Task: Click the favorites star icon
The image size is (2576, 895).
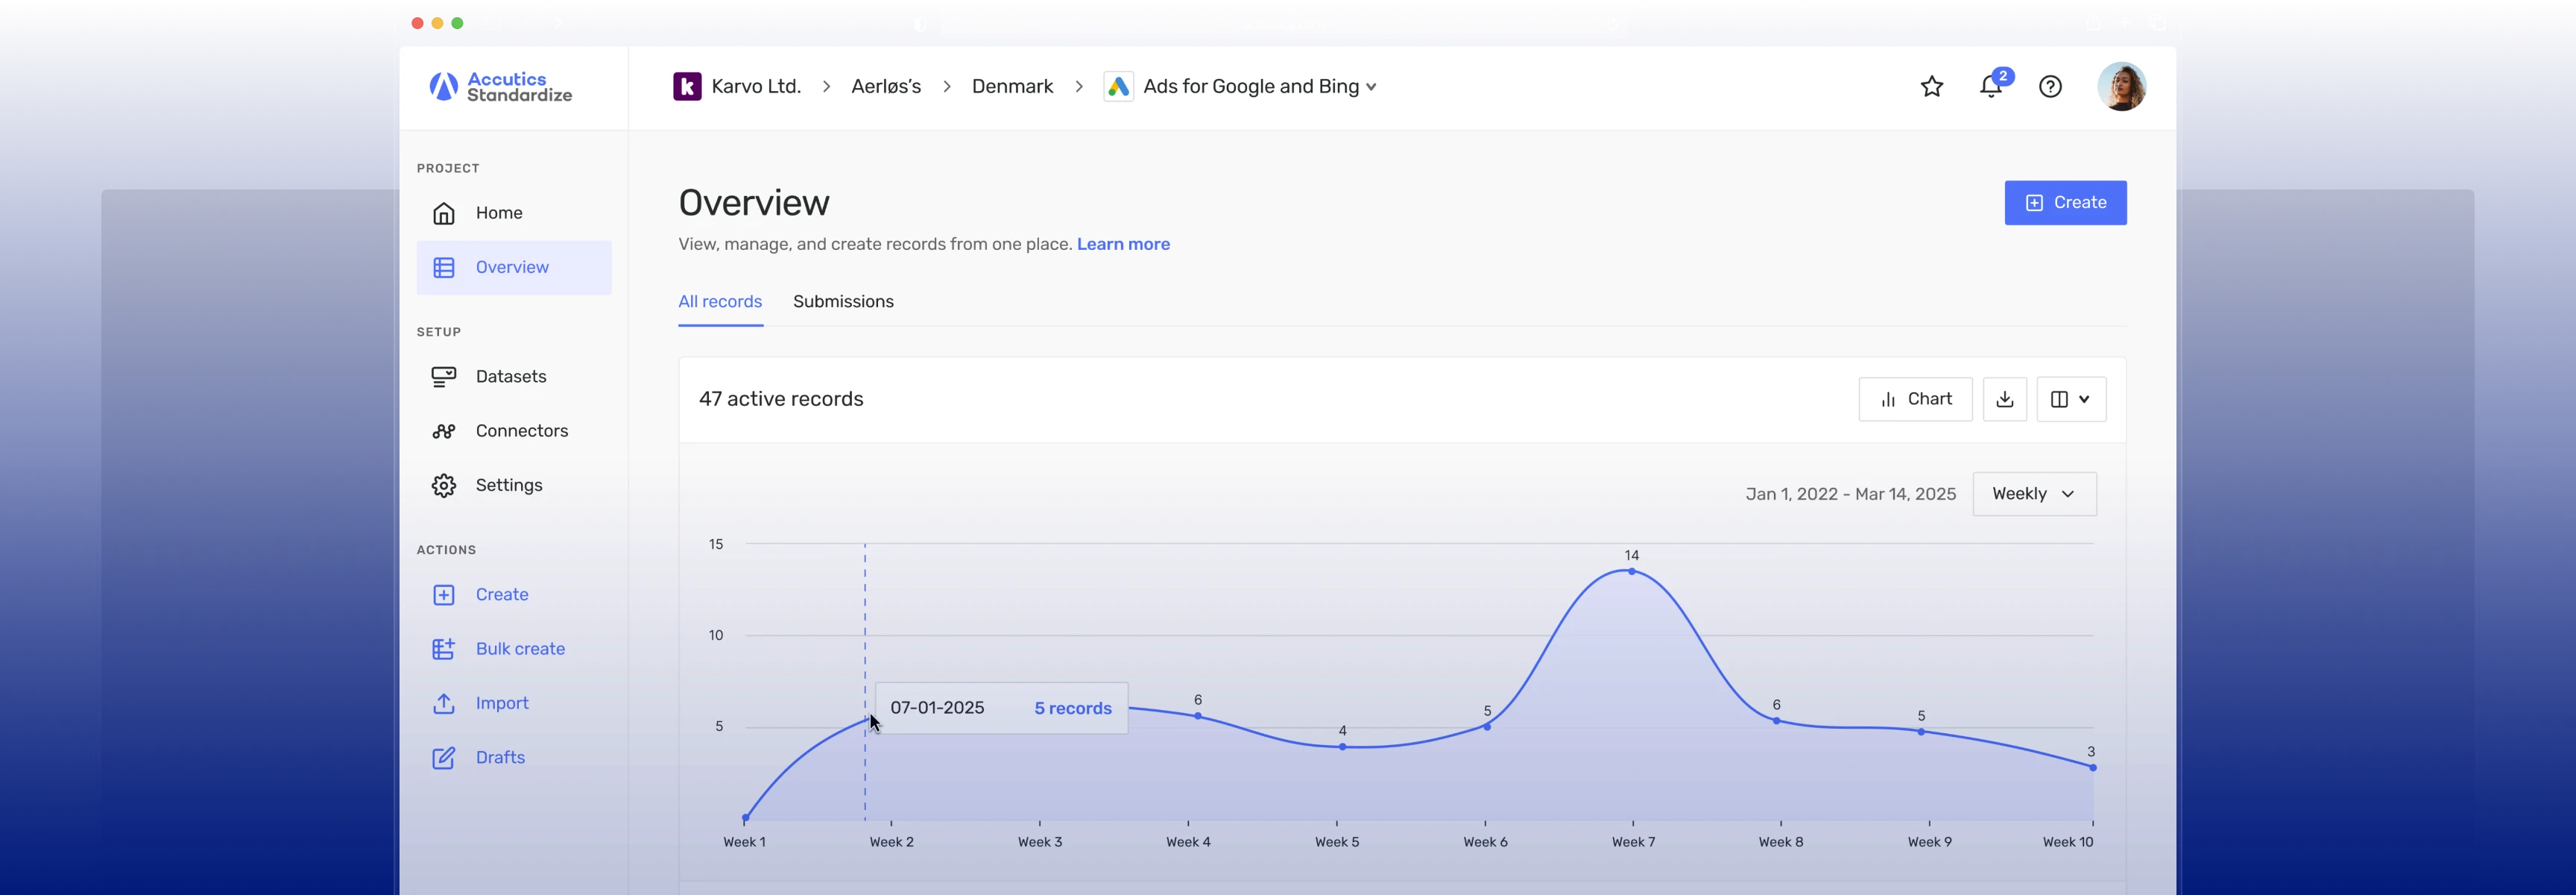Action: (1931, 87)
